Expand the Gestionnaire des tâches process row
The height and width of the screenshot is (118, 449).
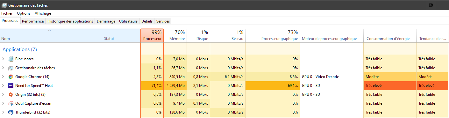(3, 68)
